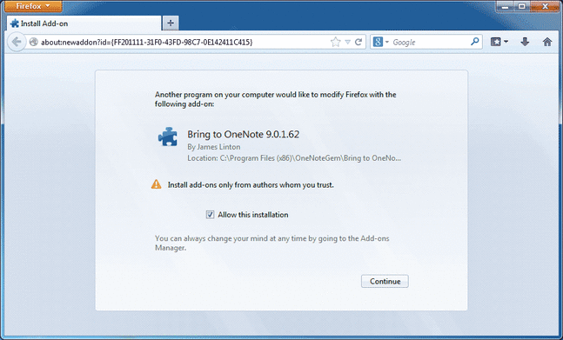Viewport: 563px width, 340px height.
Task: Open the orange Firefox menu button
Action: (x=33, y=6)
